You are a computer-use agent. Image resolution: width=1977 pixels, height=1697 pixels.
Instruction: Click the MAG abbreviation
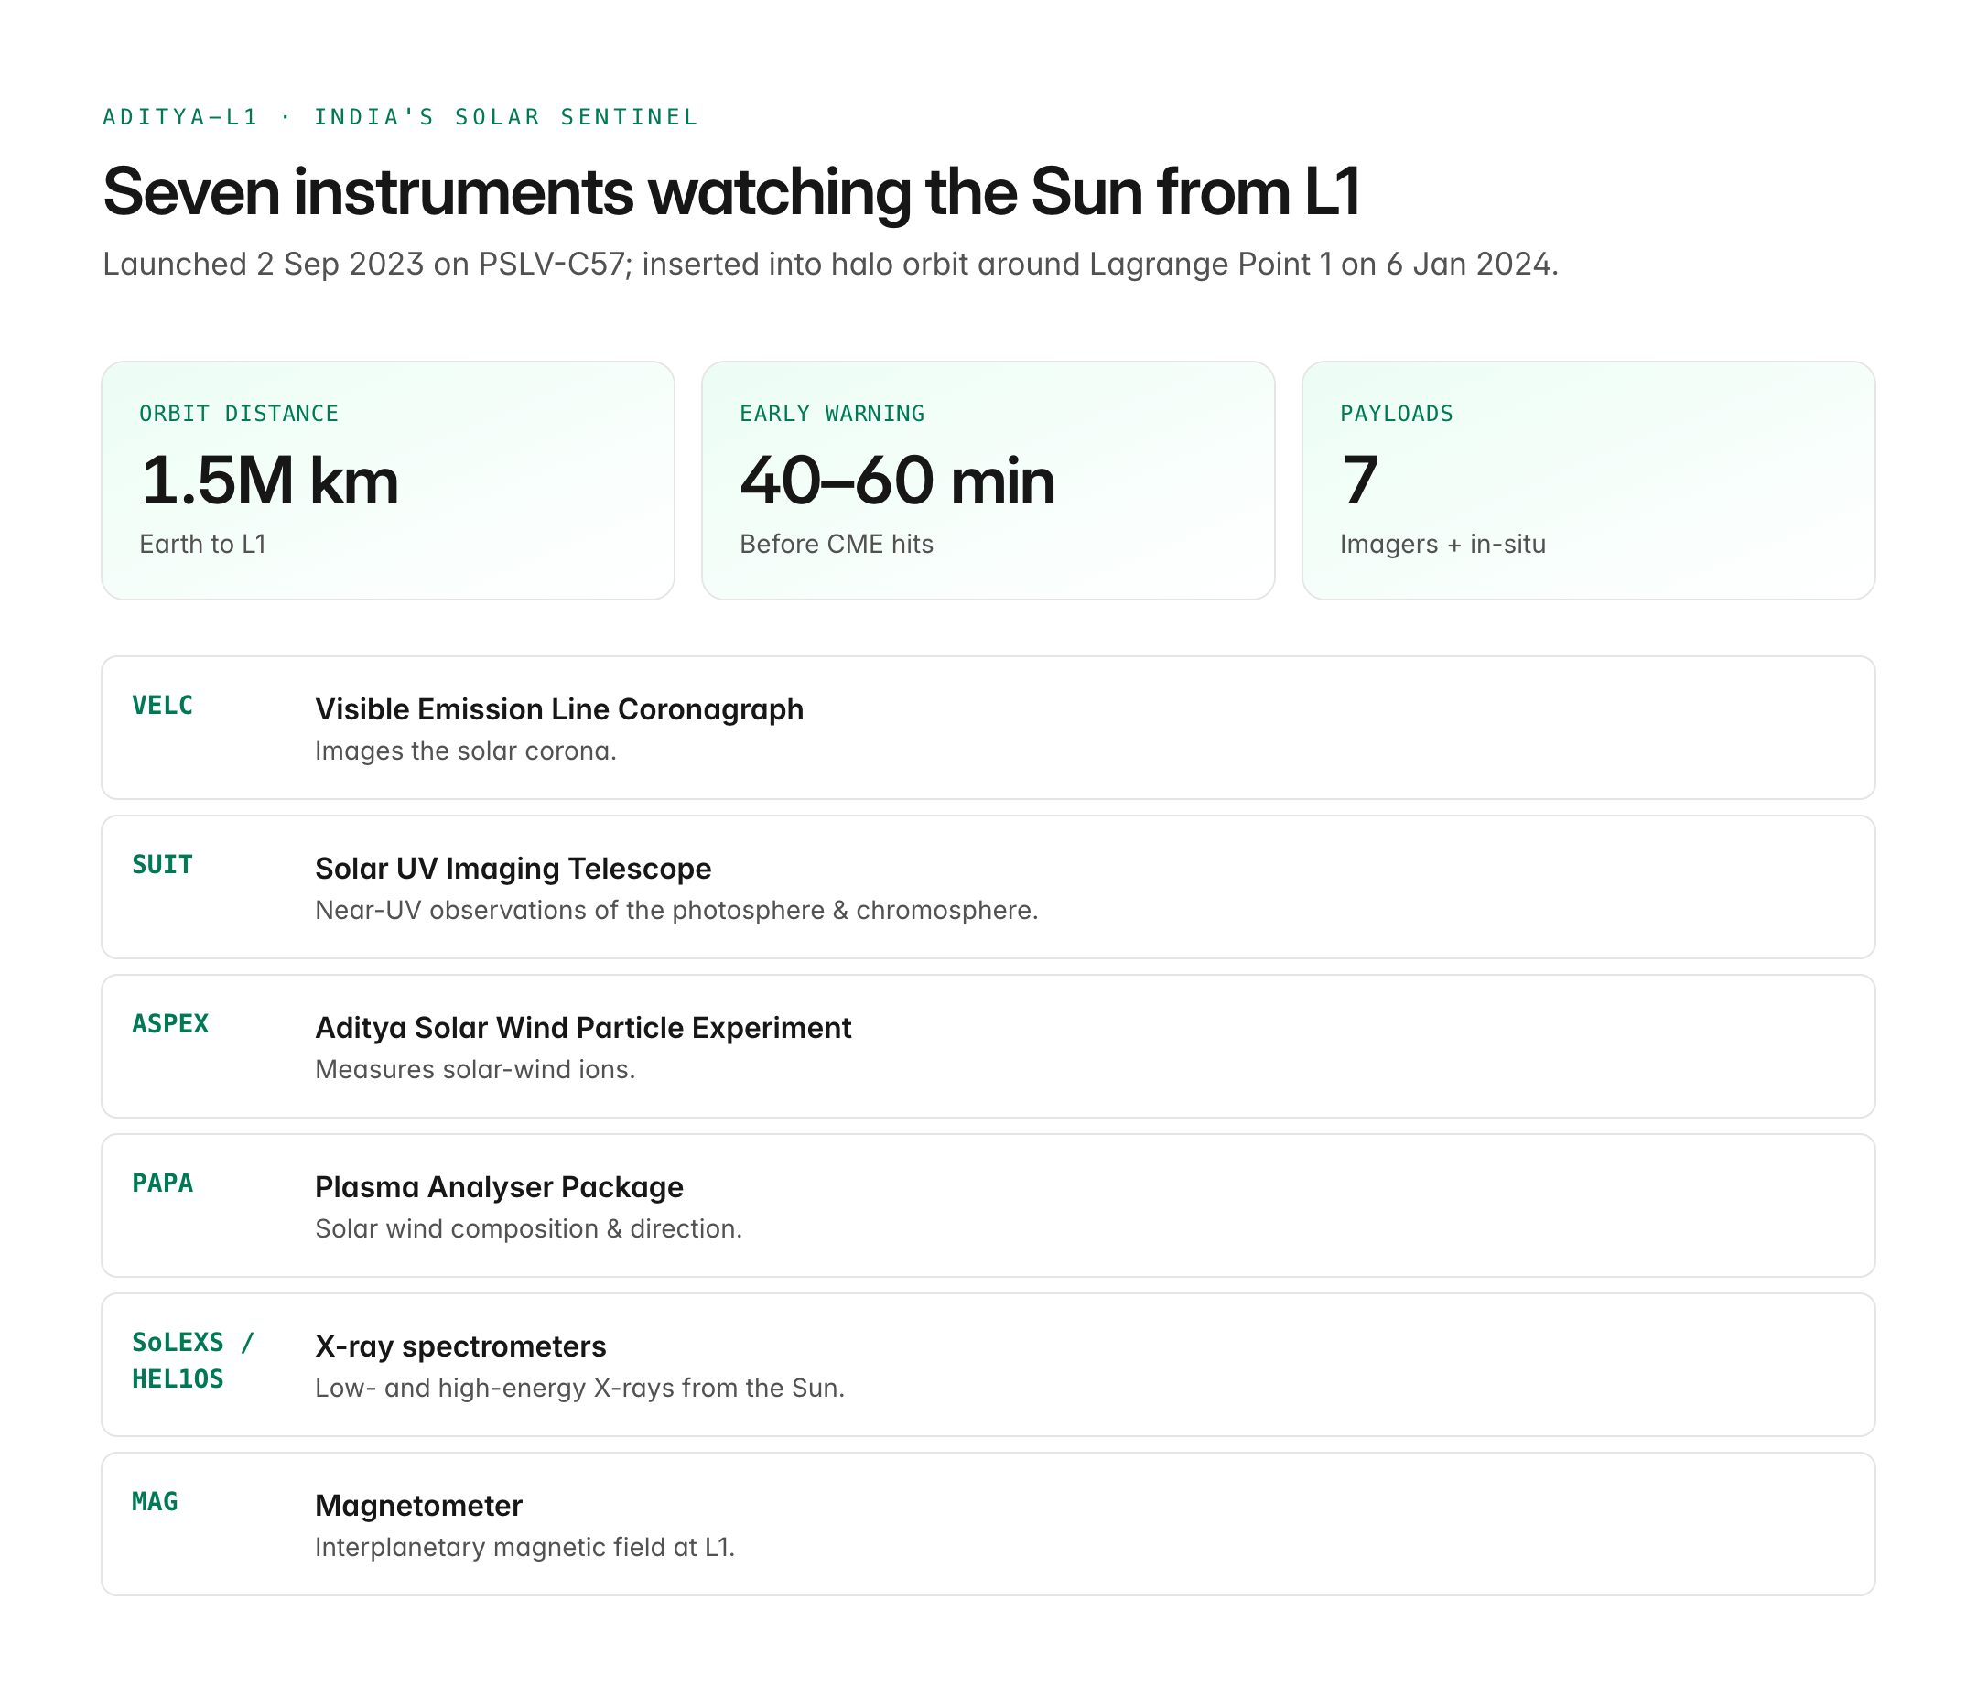point(155,1502)
